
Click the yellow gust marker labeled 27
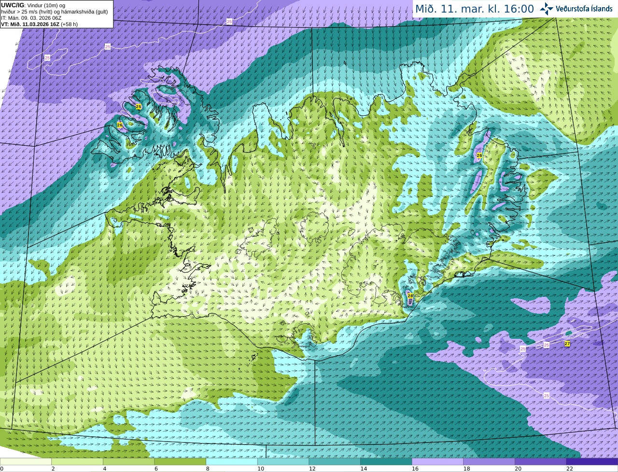[x=567, y=344]
